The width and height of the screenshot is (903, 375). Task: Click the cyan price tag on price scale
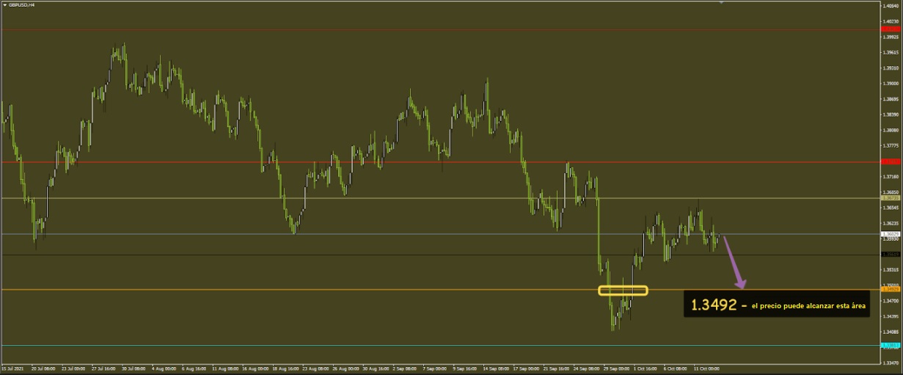pyautogui.click(x=890, y=345)
